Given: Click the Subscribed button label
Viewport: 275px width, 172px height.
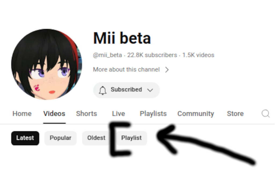Looking at the screenshot, I should click(x=126, y=89).
